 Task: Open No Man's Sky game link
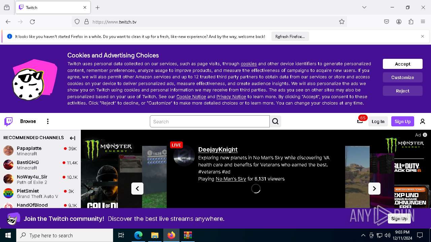click(231, 179)
